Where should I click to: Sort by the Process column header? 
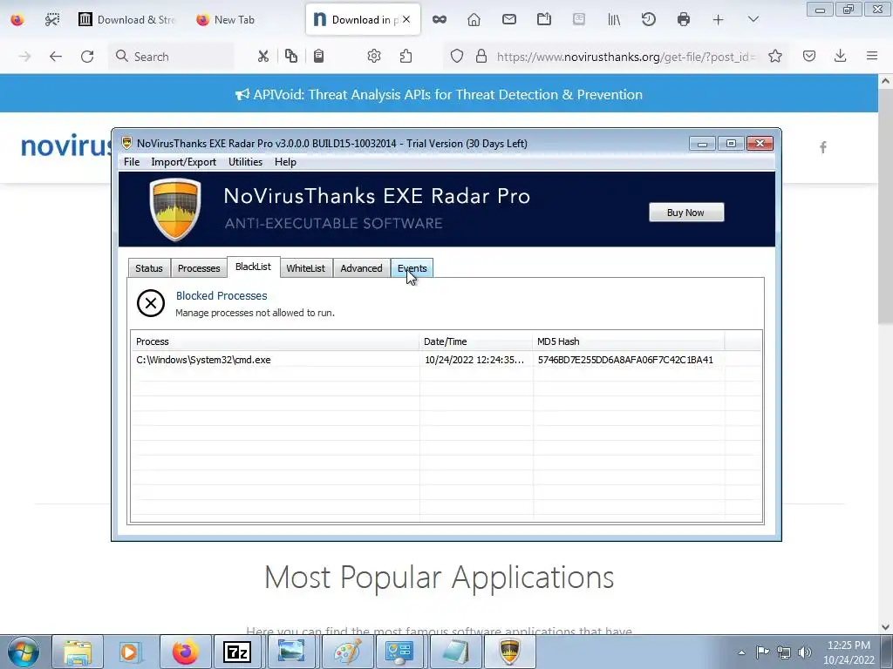click(275, 341)
